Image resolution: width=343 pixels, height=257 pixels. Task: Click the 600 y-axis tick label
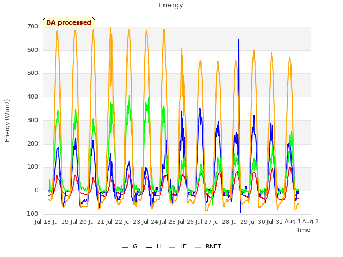point(33,50)
